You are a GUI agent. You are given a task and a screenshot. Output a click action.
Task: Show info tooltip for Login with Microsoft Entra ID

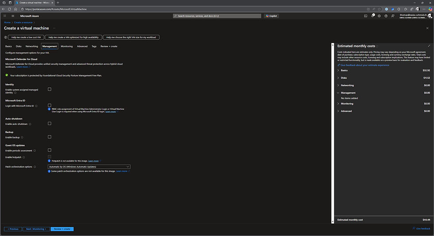tap(36, 106)
